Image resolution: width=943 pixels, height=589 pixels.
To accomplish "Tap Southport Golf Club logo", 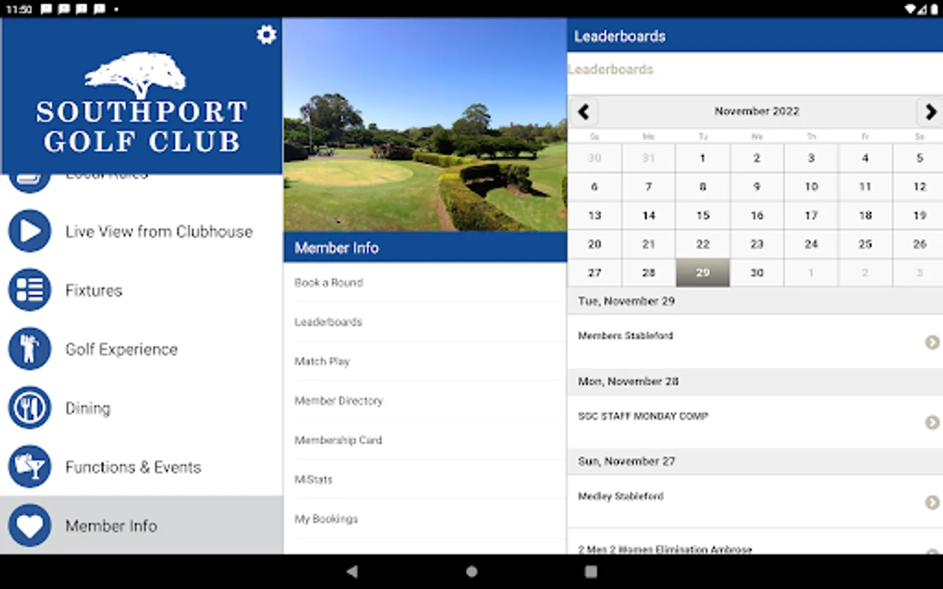I will pyautogui.click(x=141, y=103).
